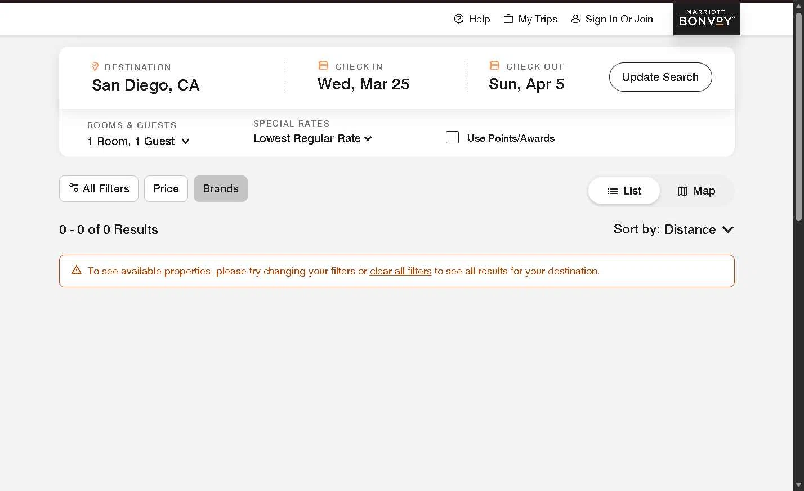Viewport: 804px width, 491px height.
Task: Click the clear all filters link
Action: 400,271
